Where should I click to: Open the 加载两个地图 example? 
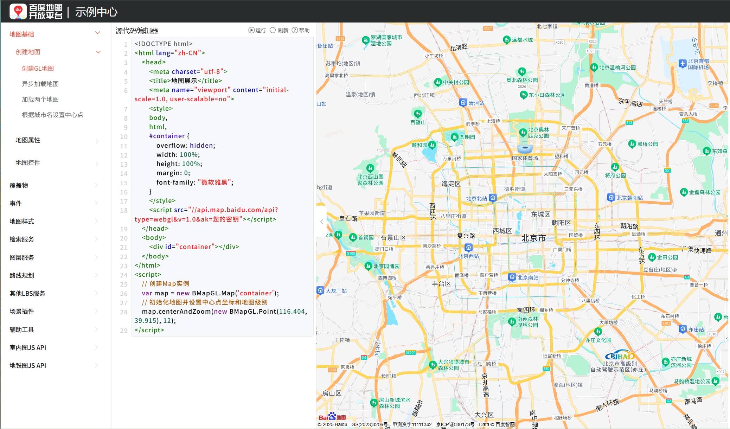(40, 100)
